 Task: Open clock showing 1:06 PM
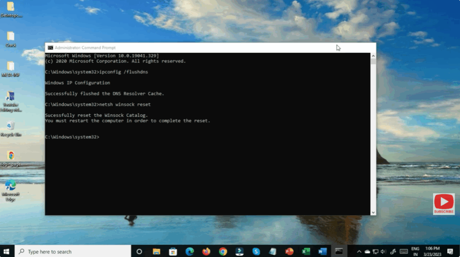click(x=433, y=252)
